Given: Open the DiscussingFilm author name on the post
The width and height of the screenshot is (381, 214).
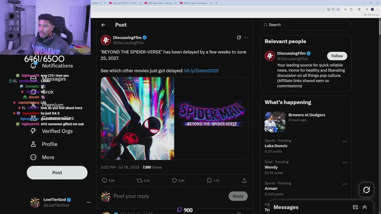Looking at the screenshot, I should point(127,38).
